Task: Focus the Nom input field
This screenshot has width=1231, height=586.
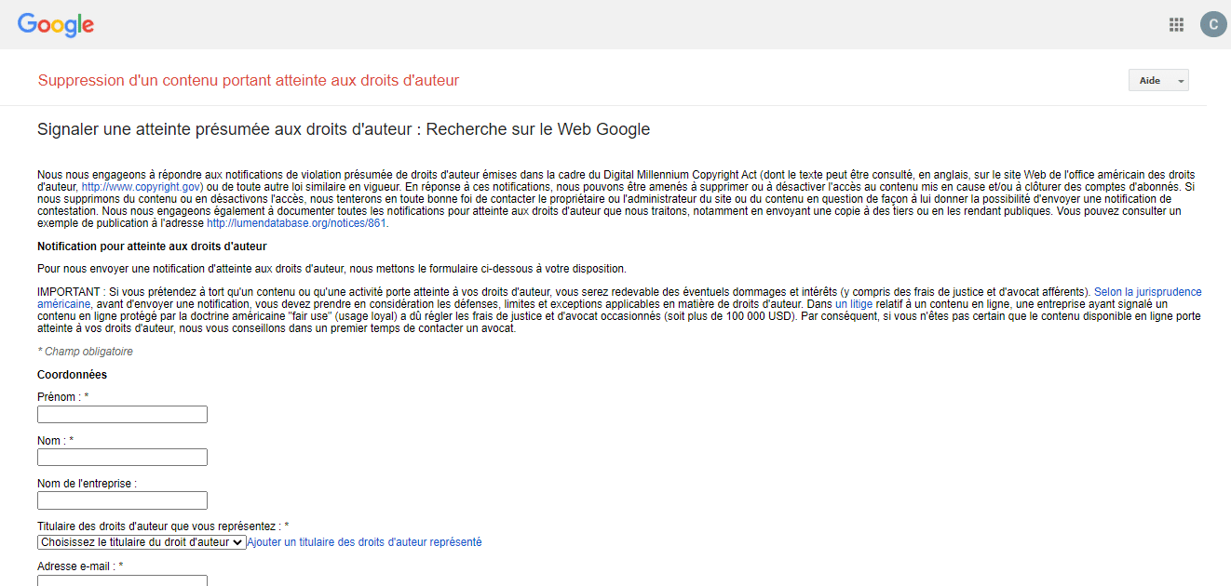Action: (122, 458)
